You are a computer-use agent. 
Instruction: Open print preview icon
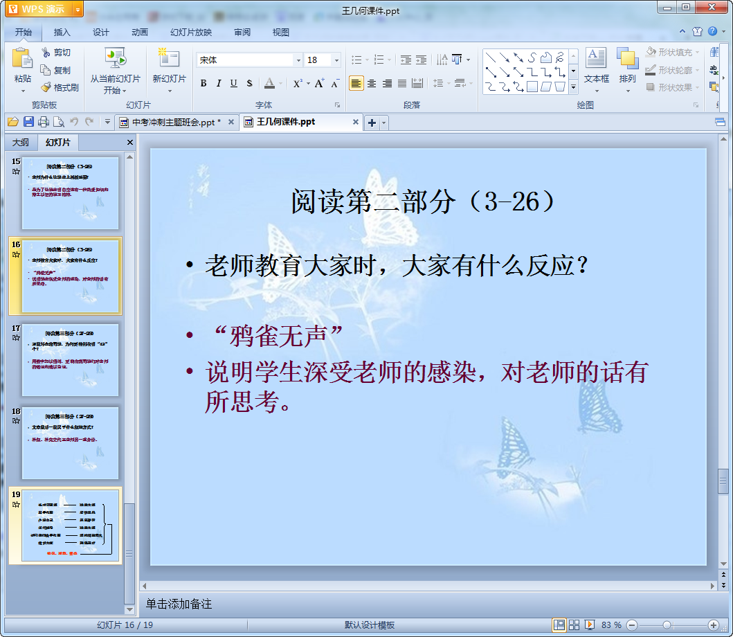[59, 122]
